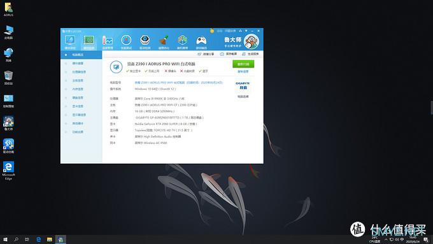This screenshot has width=433, height=244.
Task: Click the green rescan button
Action: point(243,64)
